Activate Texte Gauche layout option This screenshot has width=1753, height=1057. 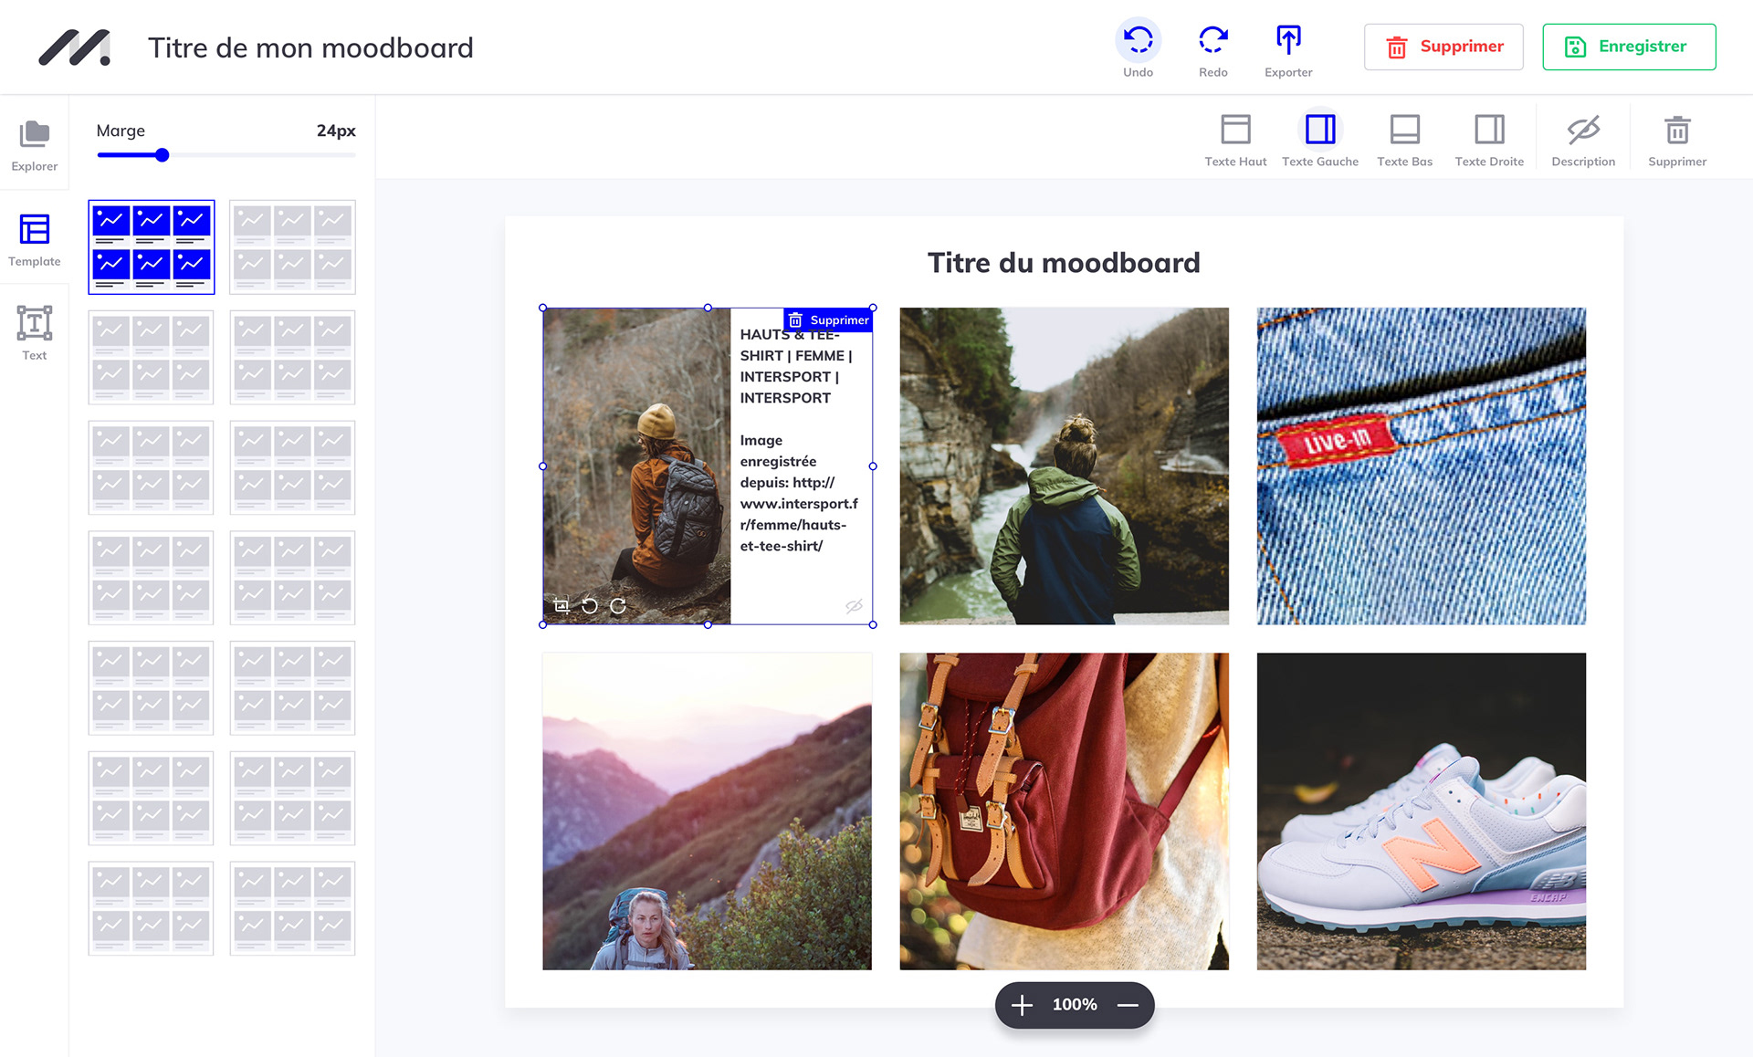tap(1320, 130)
